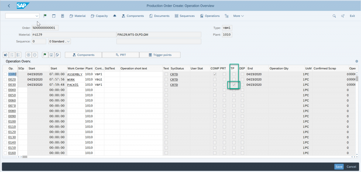Click the green flag release icon in top toolbar
Screen dimensions: 361x172
45,16
